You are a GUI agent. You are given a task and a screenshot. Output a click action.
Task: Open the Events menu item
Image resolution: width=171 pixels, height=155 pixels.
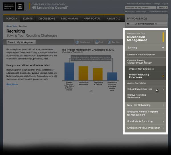[x=28, y=19]
